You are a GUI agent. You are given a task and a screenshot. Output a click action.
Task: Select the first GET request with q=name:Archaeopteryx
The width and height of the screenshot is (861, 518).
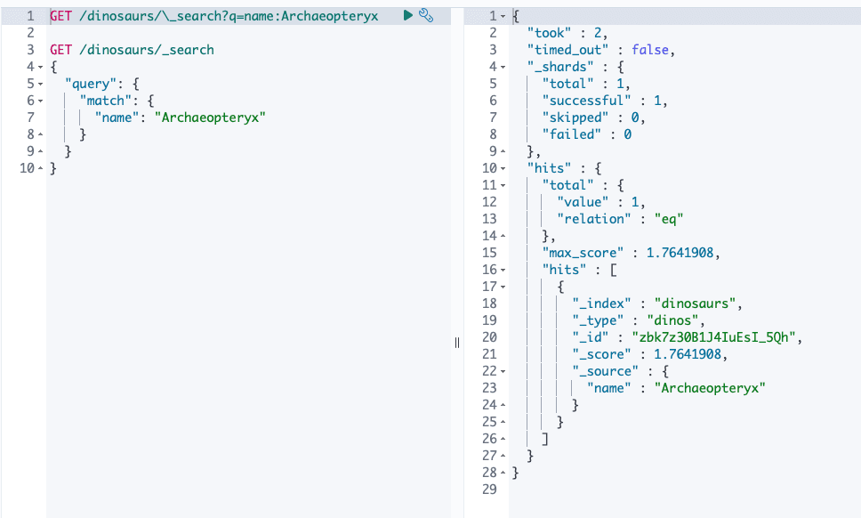[213, 16]
